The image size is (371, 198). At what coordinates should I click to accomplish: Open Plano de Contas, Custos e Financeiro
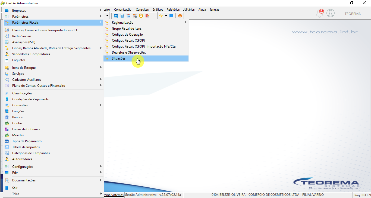point(54,86)
